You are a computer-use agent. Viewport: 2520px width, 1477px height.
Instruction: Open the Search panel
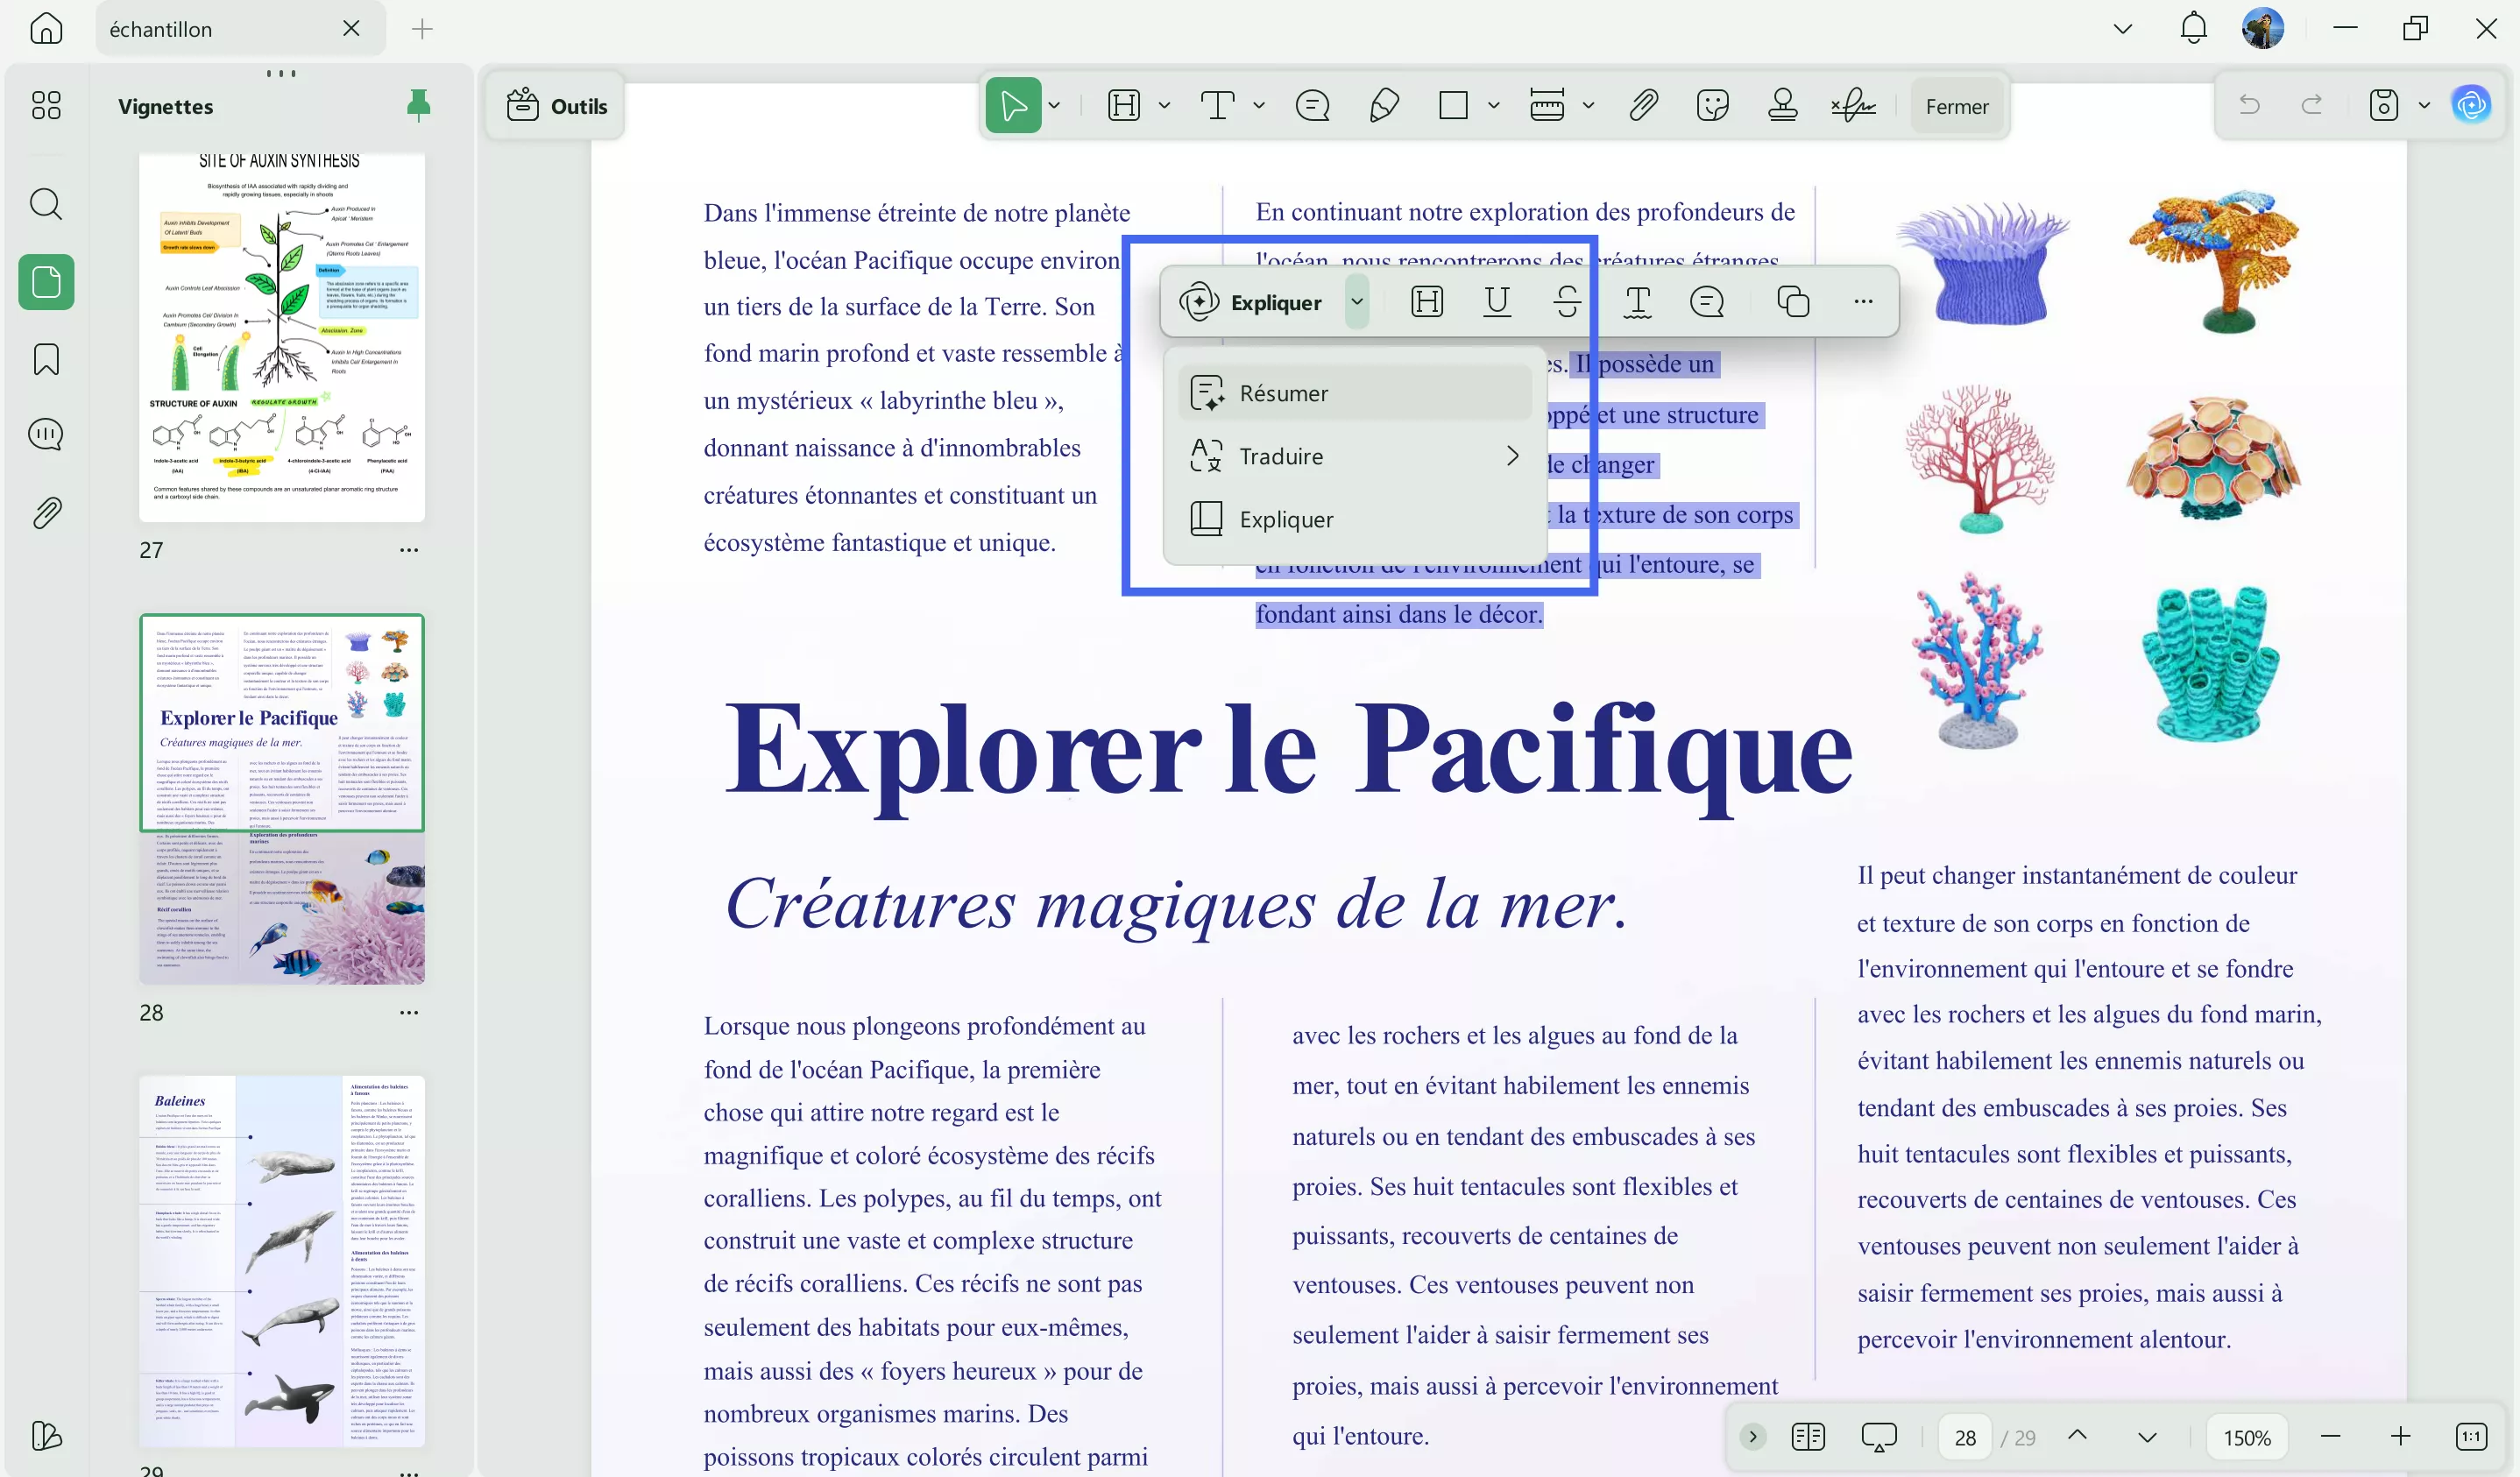(46, 205)
